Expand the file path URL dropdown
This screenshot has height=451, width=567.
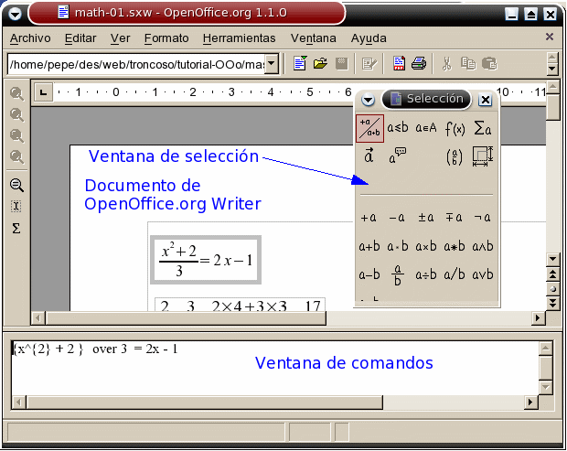click(272, 64)
